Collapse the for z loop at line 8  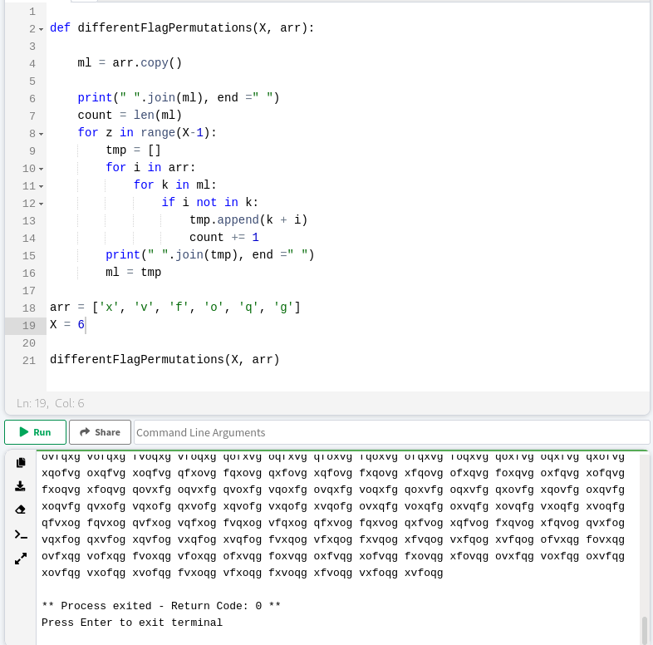tap(41, 134)
